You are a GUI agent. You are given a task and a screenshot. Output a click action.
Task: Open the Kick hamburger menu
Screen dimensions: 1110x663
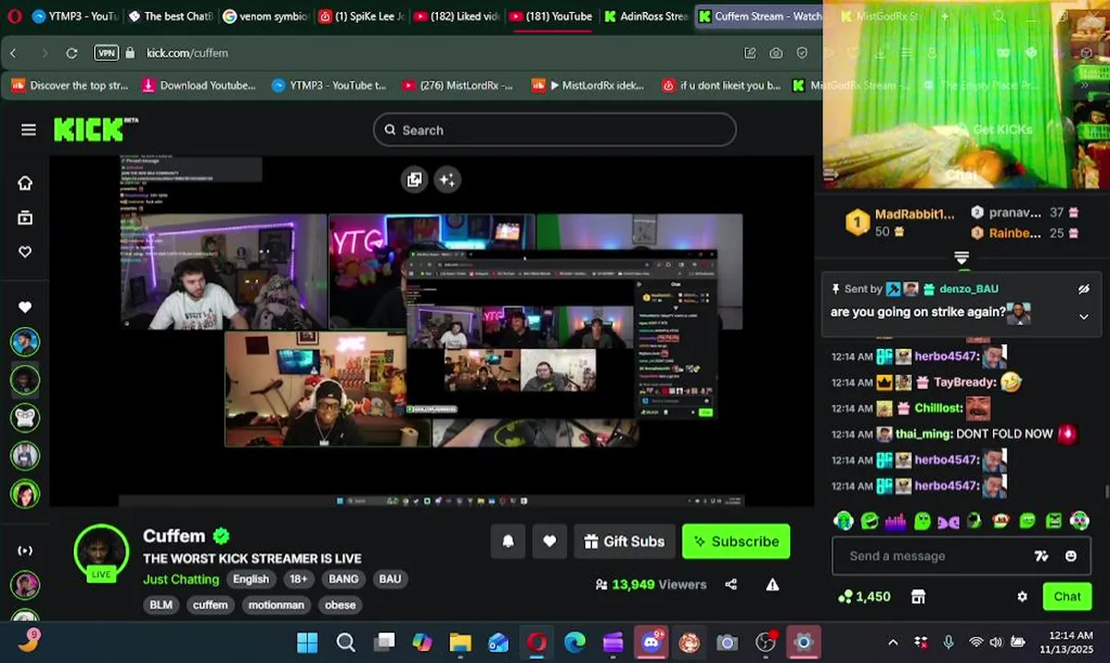click(x=29, y=130)
